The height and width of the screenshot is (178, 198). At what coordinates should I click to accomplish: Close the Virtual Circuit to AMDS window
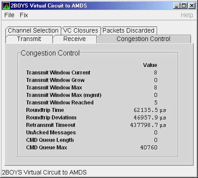click(x=192, y=6)
